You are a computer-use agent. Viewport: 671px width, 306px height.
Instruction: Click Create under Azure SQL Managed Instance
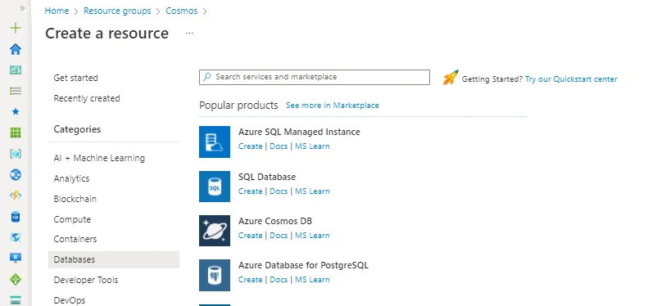coord(251,146)
